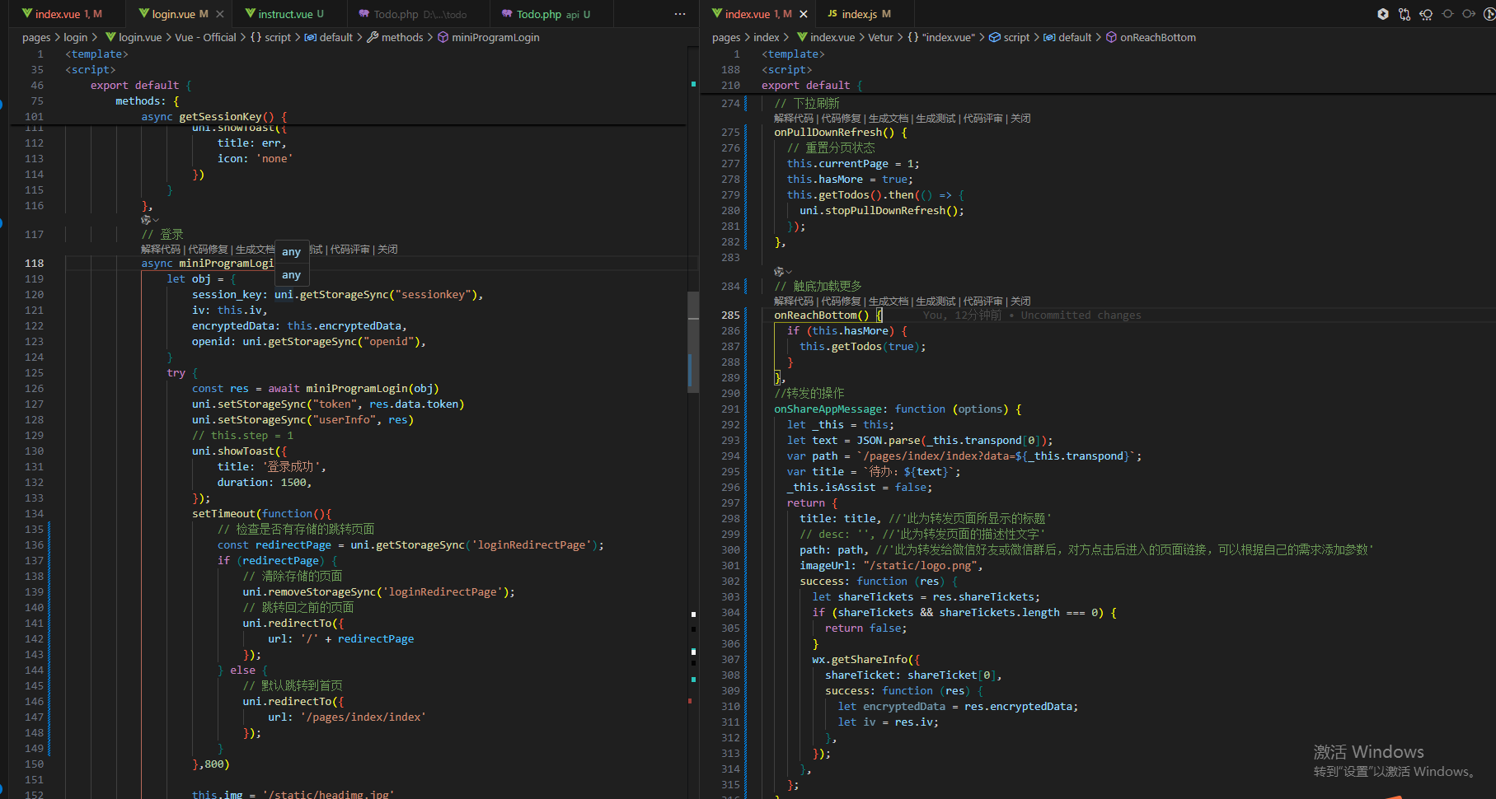Click left 'default' breadcrumb
This screenshot has width=1496, height=799.
329,37
